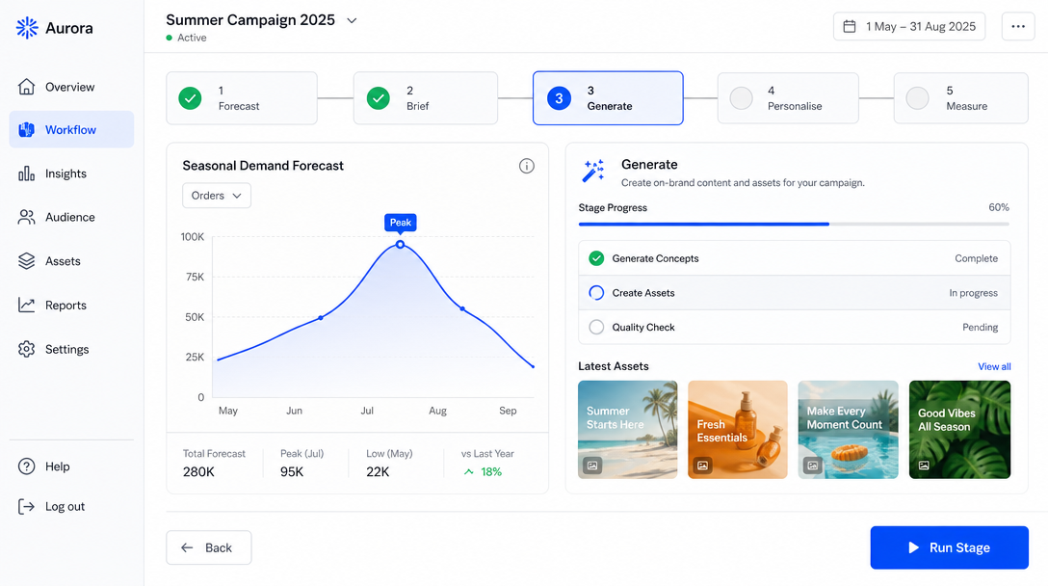This screenshot has width=1048, height=586.
Task: Click the play triangle in Run Stage
Action: [x=914, y=547]
